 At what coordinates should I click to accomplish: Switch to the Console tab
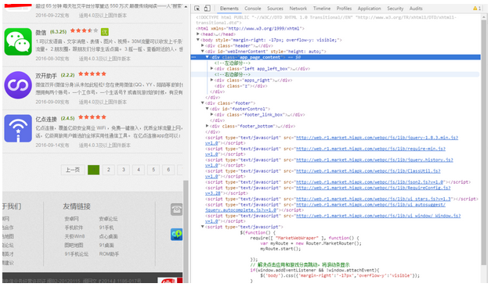[253, 9]
